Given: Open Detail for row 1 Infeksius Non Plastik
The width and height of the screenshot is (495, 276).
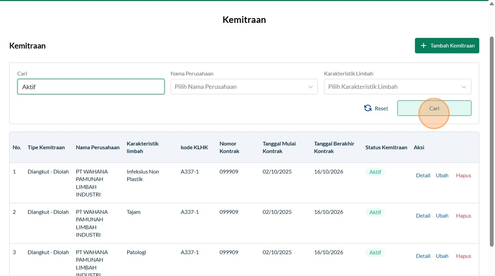Looking at the screenshot, I should pos(423,175).
